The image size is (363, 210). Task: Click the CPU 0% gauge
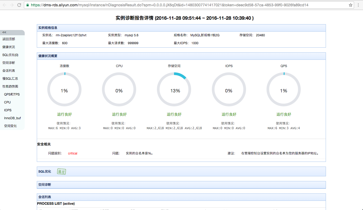point(119,90)
